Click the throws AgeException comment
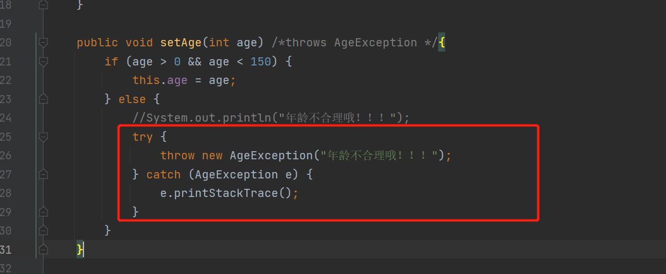Screen dimensions: 666x274 click(354, 43)
